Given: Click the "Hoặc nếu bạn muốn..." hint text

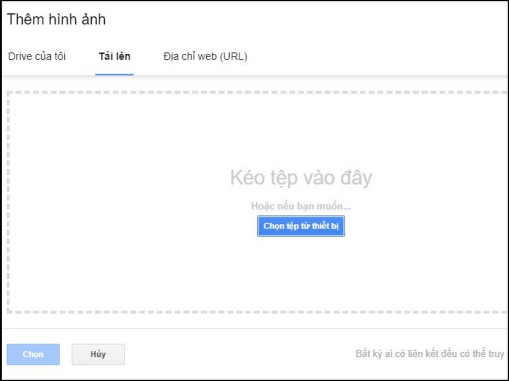Looking at the screenshot, I should (301, 206).
